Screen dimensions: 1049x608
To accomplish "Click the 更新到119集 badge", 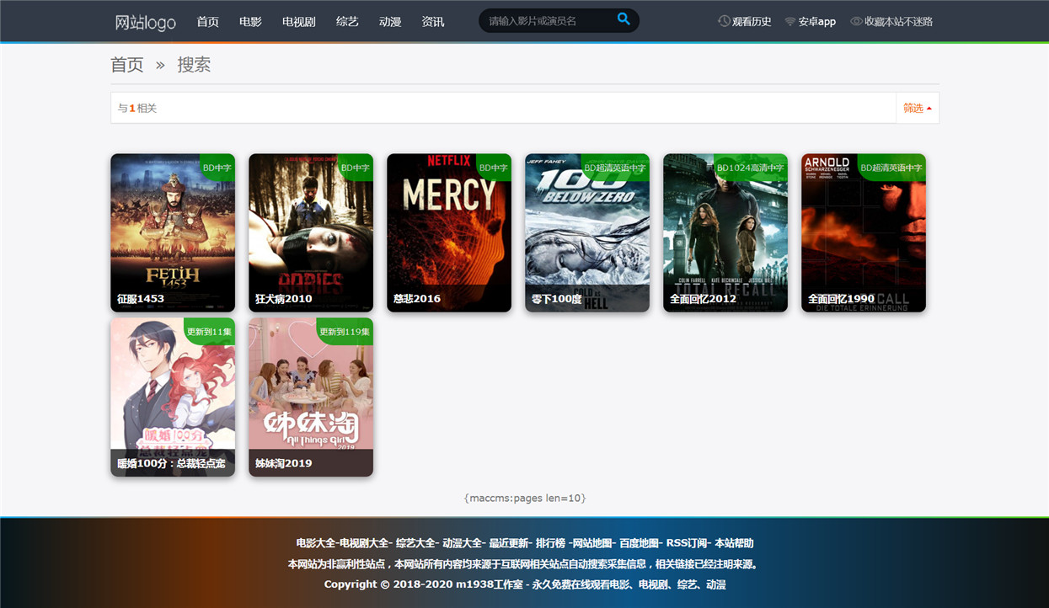I will pos(345,332).
